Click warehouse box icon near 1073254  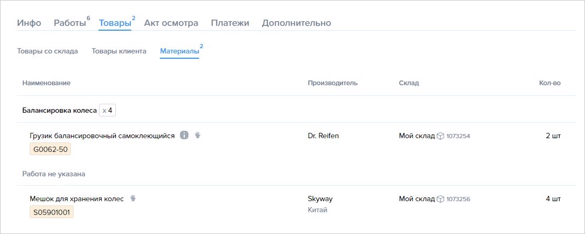click(x=440, y=136)
